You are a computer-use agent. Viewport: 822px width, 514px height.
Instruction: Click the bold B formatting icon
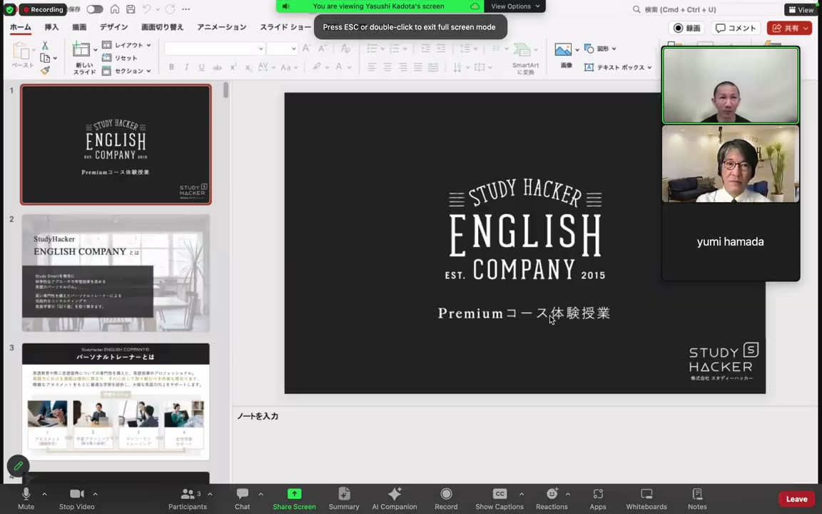(171, 66)
